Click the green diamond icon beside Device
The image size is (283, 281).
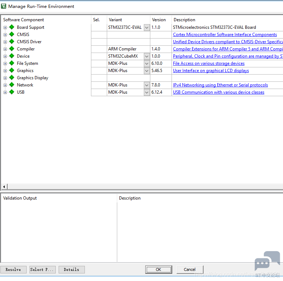coord(12,56)
